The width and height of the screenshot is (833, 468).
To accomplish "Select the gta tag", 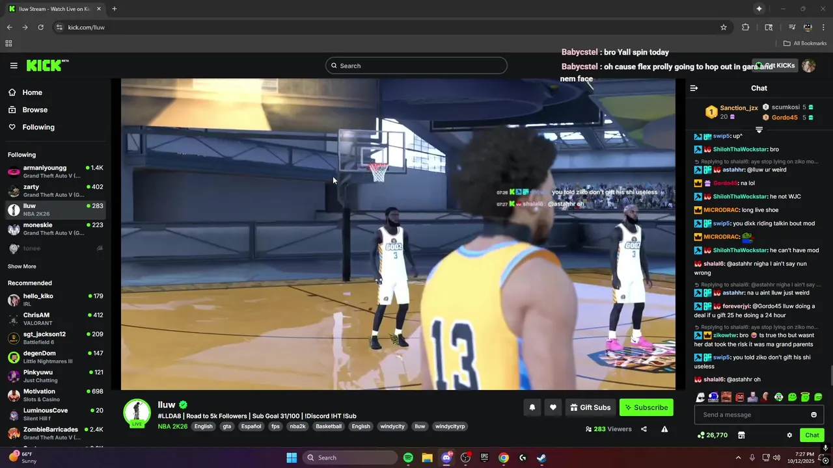I will point(226,426).
